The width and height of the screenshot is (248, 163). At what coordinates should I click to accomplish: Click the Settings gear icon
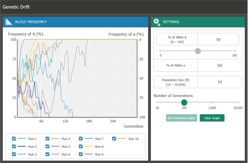(157, 22)
